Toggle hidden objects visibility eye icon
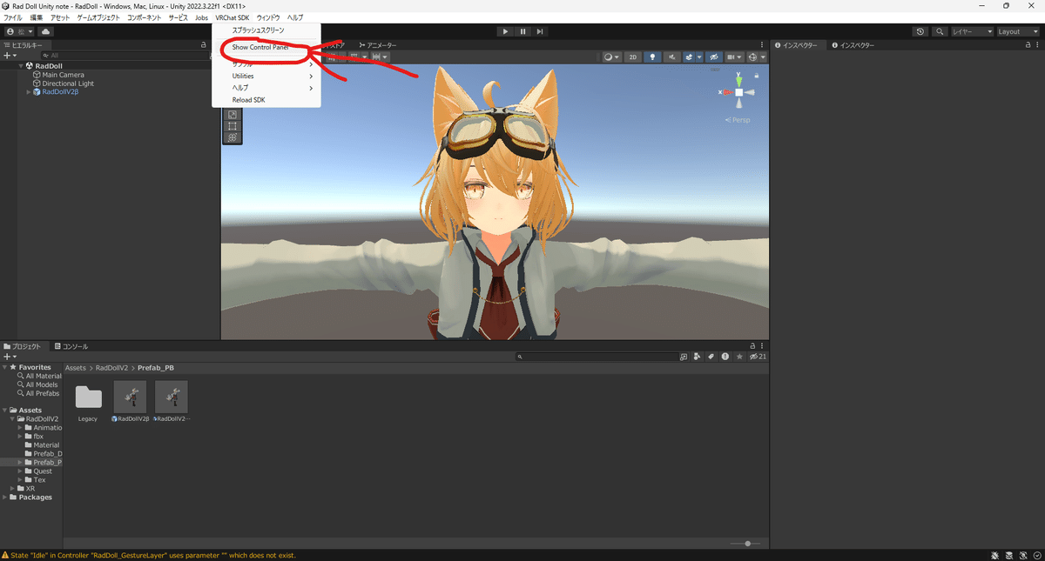1045x561 pixels. point(714,57)
